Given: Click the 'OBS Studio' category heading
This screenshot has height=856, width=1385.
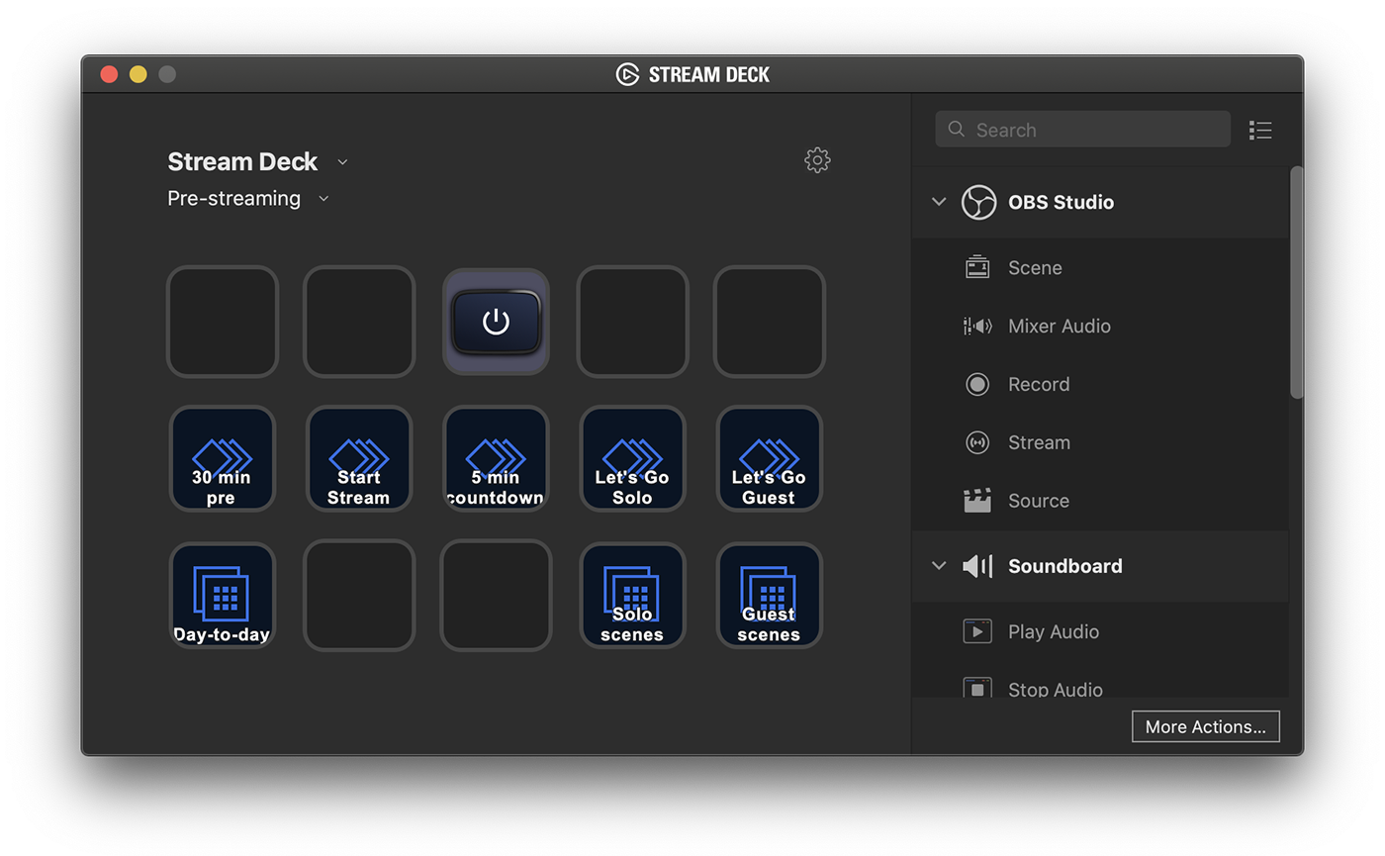Looking at the screenshot, I should coord(1061,202).
